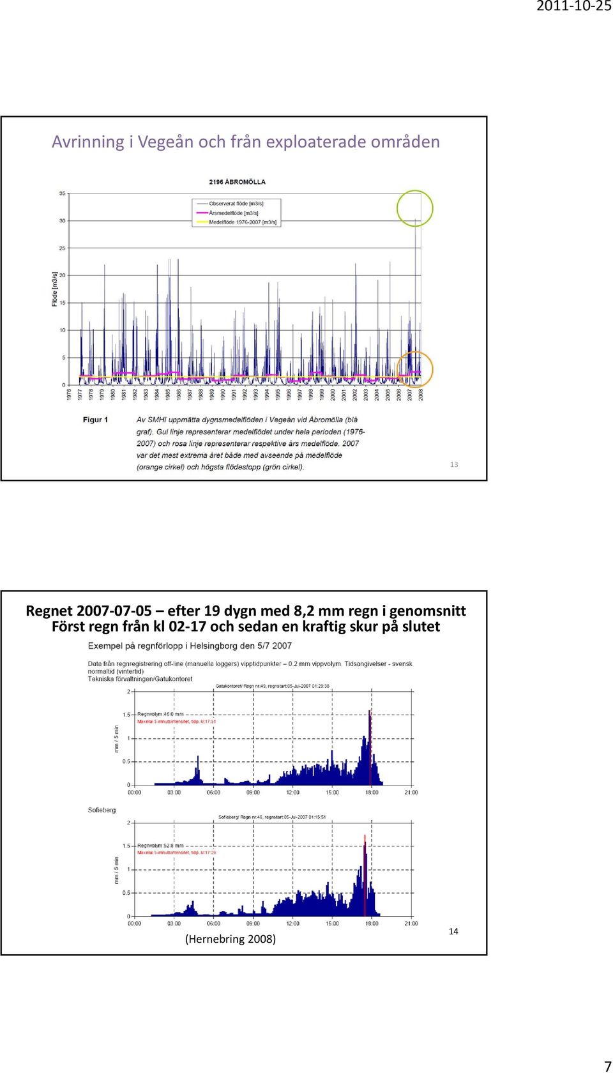Viewport: 613px width, 1073px height.
Task: Click the Sofieberg chart's red peak-intensity line
Action: (x=365, y=876)
